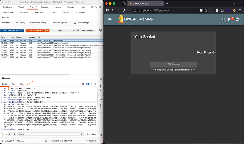Click the Open browser button
Viewport: 244px width, 144px height.
tap(86, 30)
